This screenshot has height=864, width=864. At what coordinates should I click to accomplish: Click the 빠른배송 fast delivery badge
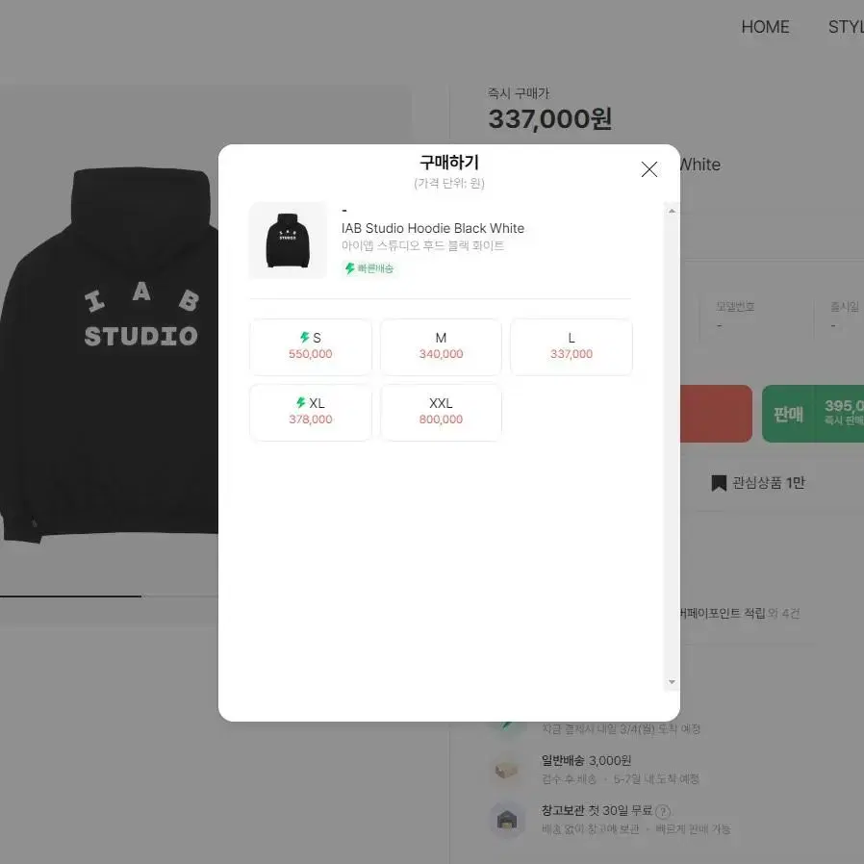369,268
